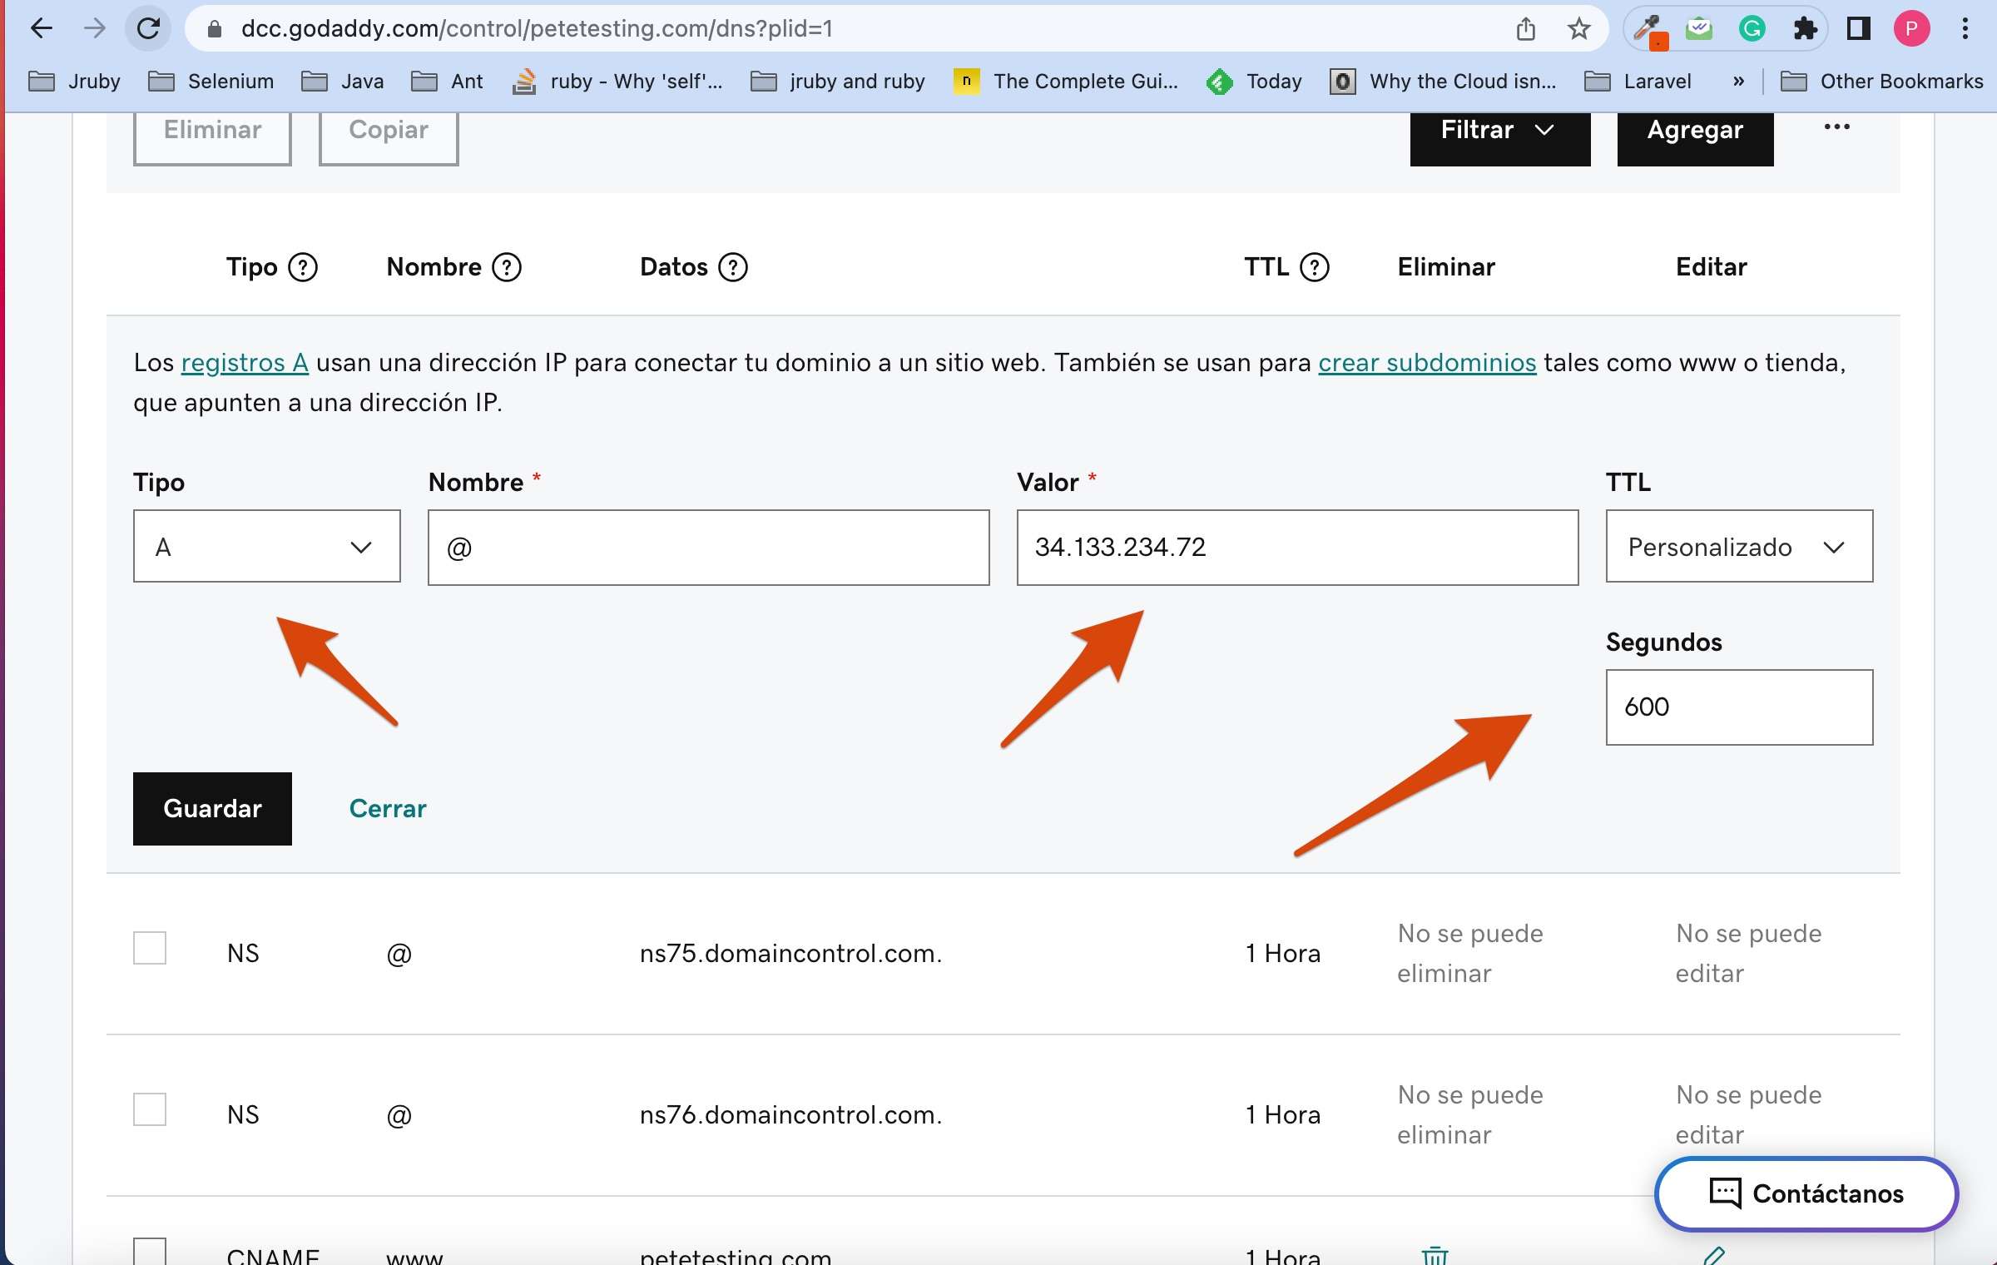Image resolution: width=1997 pixels, height=1265 pixels.
Task: Click the TTL column help icon
Action: click(1315, 267)
